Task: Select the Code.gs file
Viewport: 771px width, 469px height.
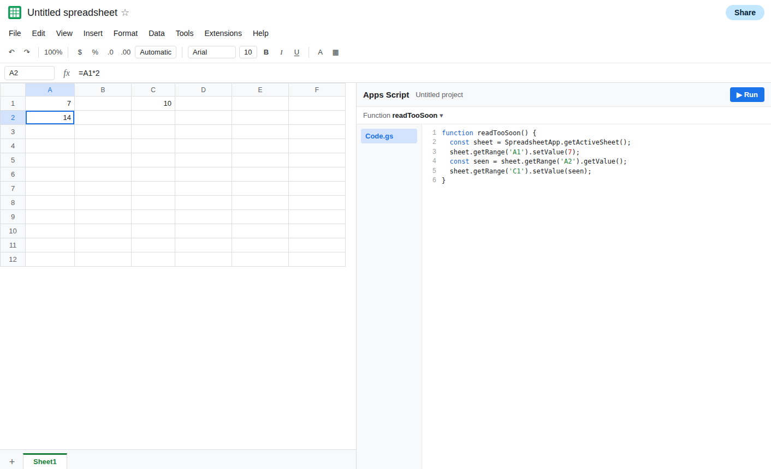Action: [389, 136]
